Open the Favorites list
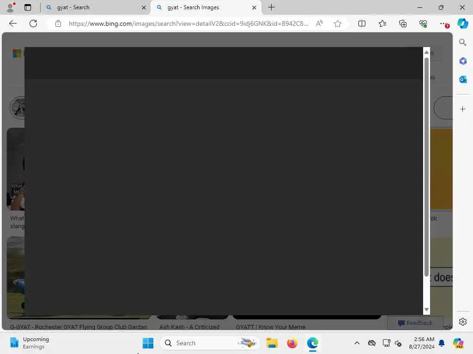The height and width of the screenshot is (354, 473). pyautogui.click(x=382, y=24)
